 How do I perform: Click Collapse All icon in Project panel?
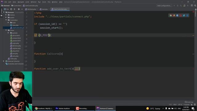(14, 9)
